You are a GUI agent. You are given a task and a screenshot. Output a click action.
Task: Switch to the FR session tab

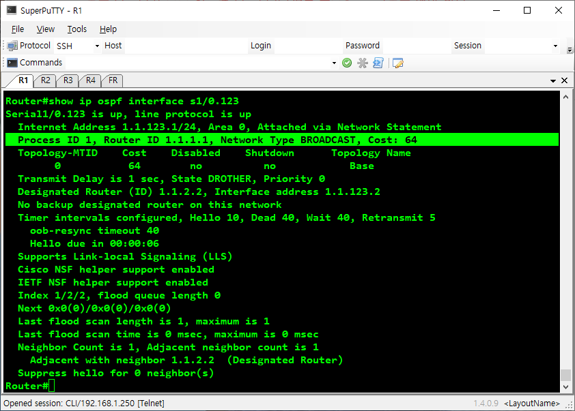[113, 80]
